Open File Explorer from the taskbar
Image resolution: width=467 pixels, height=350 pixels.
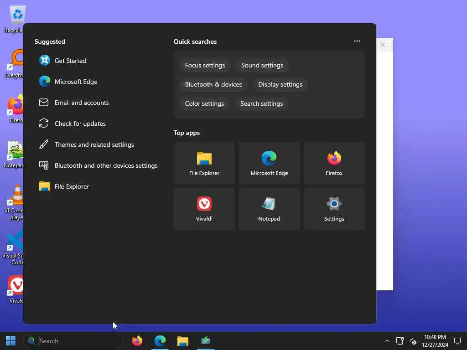coord(183,341)
